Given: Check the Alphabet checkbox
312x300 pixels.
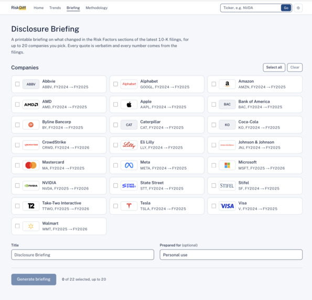Looking at the screenshot, I should (x=115, y=84).
